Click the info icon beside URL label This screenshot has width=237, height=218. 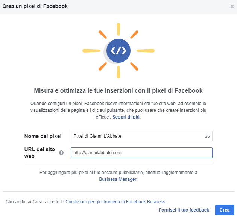tap(61, 153)
